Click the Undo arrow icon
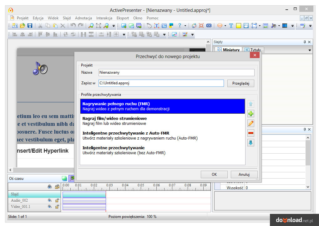Image resolution: width=319 pixels, height=226 pixels. click(x=73, y=25)
